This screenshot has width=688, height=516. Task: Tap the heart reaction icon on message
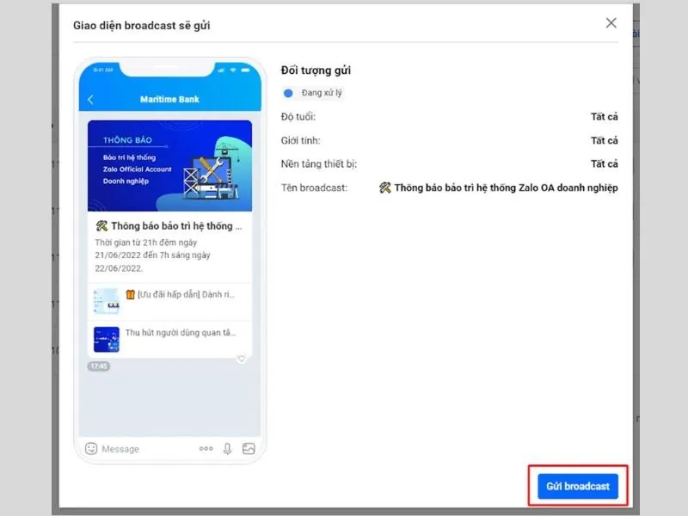point(242,359)
